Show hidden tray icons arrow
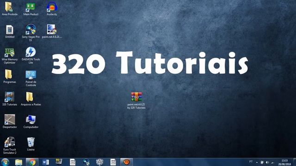Viewport: 296px width, 166px height. [257, 162]
